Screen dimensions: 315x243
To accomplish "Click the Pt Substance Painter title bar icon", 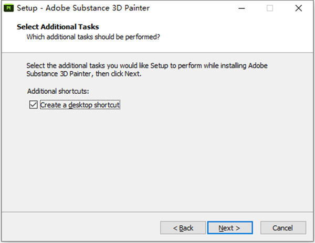I will 7,8.
